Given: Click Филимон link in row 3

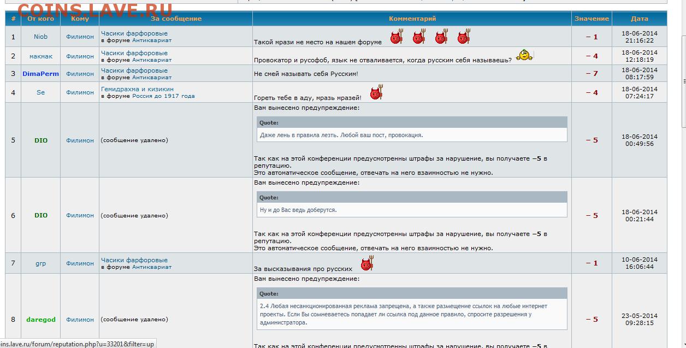Looking at the screenshot, I should click(x=80, y=74).
